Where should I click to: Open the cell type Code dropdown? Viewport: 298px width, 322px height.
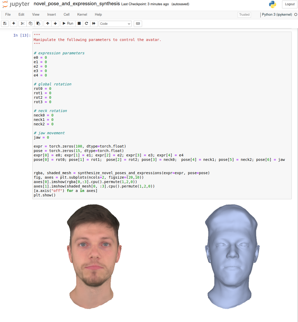pos(115,24)
